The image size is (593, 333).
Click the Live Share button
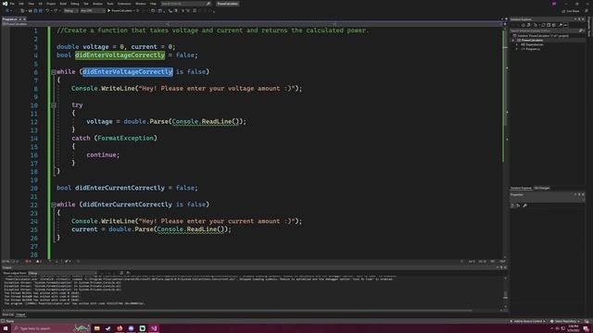[x=571, y=11]
